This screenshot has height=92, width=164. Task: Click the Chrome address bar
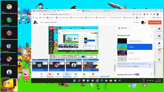[88, 14]
